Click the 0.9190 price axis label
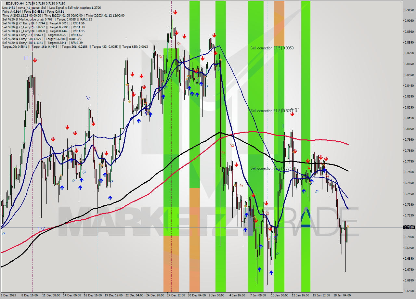The height and width of the screenshot is (299, 416). click(409, 10)
